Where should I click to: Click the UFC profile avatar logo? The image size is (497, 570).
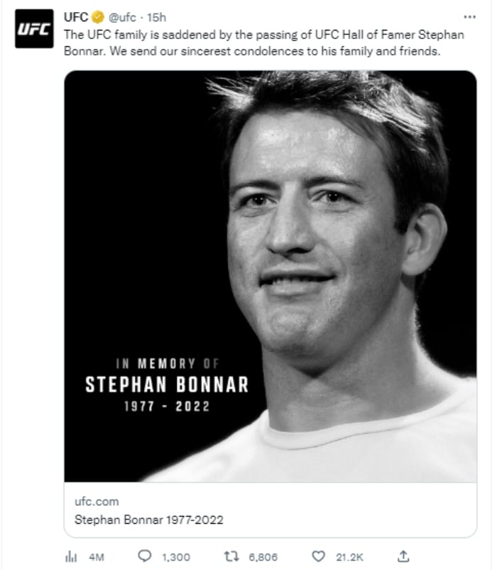pyautogui.click(x=34, y=28)
